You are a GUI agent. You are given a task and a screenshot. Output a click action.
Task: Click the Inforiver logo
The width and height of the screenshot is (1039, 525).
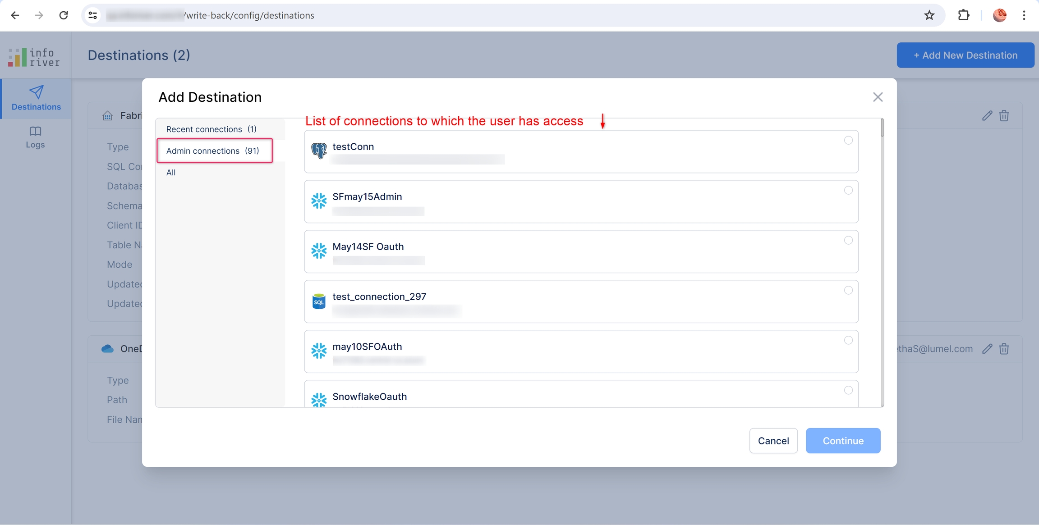point(34,57)
